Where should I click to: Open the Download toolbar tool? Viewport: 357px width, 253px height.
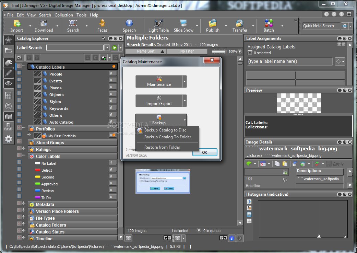tap(44, 26)
